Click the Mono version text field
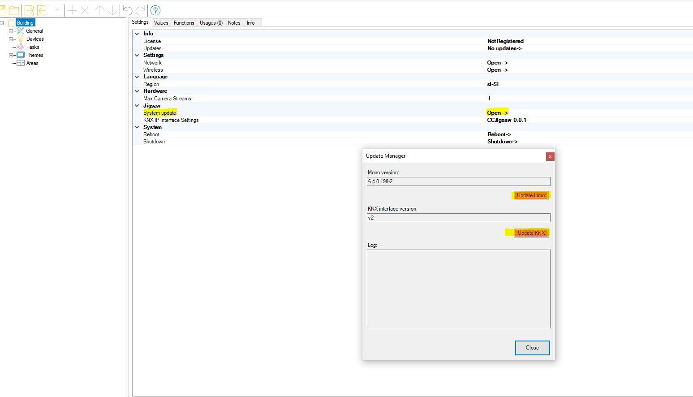This screenshot has width=693, height=397. 458,181
